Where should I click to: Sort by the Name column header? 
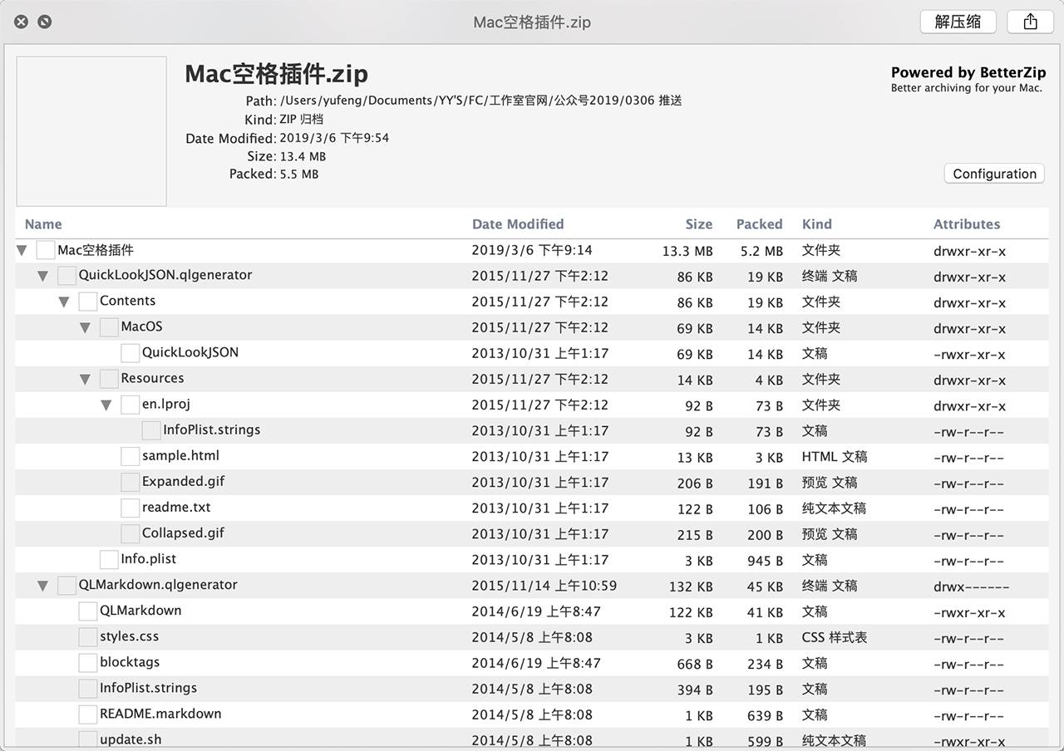click(x=43, y=224)
